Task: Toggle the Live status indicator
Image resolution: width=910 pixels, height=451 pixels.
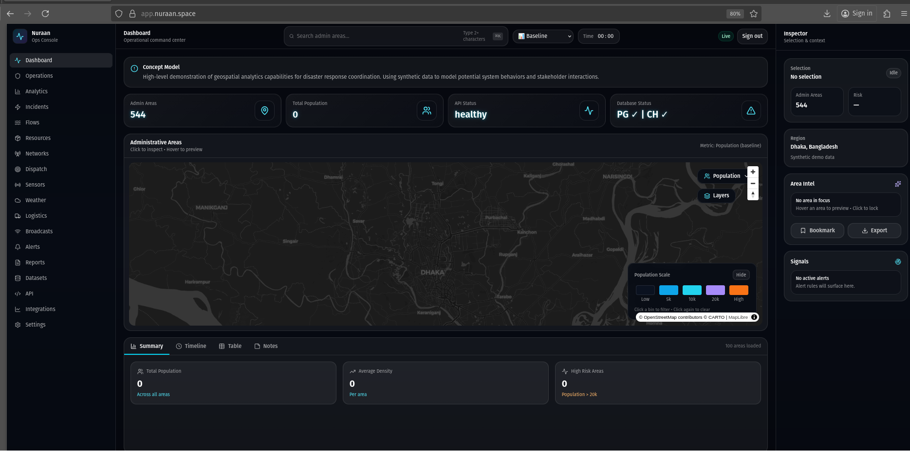Action: point(725,36)
